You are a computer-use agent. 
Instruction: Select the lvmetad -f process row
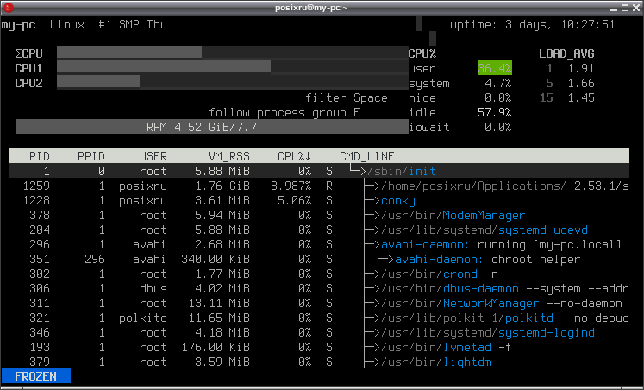(x=319, y=348)
